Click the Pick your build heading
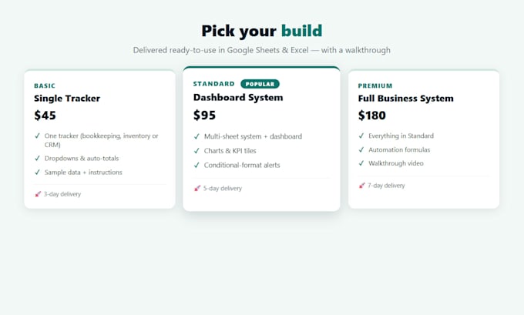 point(262,31)
